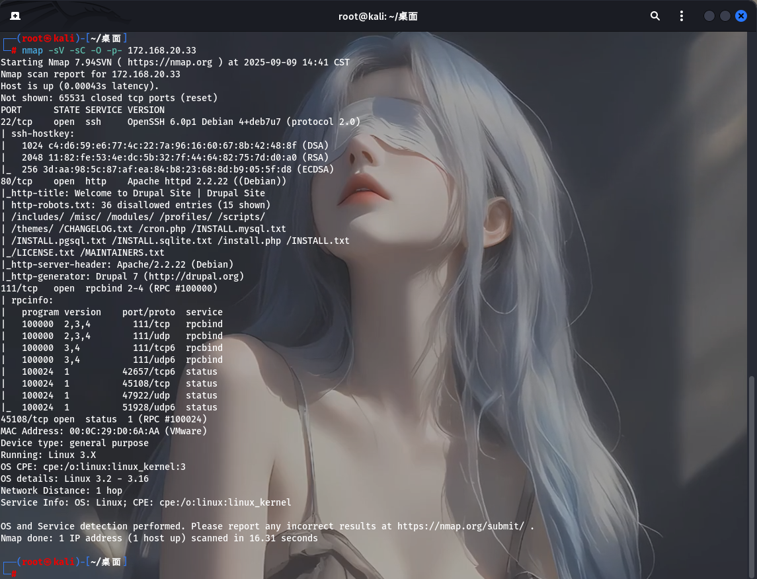Minimize the terminal window
Viewport: 757px width, 579px height.
[709, 16]
